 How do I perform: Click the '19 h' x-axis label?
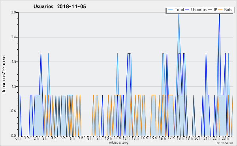coord(189,138)
